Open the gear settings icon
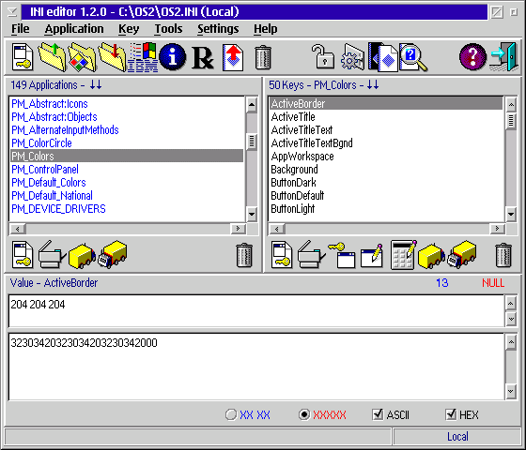The image size is (526, 450). coord(352,57)
